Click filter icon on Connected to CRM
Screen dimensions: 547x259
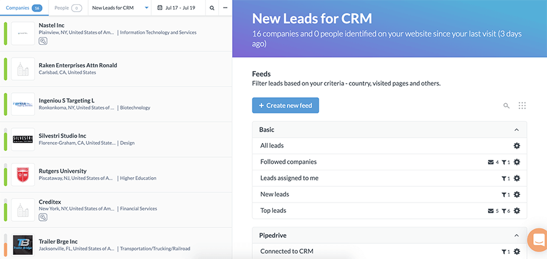[x=504, y=252]
